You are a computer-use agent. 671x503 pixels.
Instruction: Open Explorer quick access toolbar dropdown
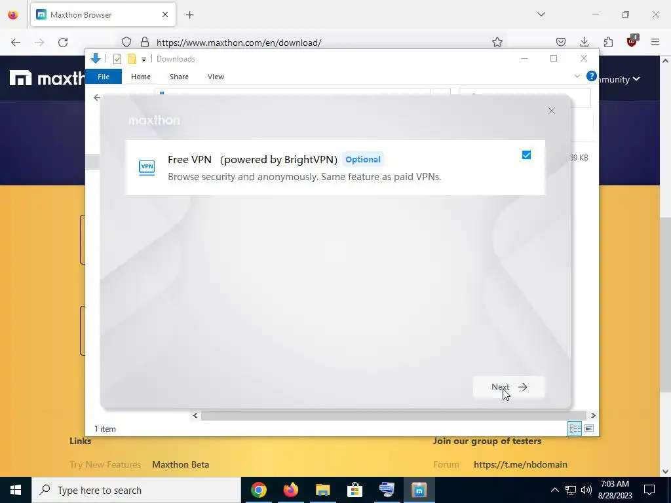click(144, 59)
